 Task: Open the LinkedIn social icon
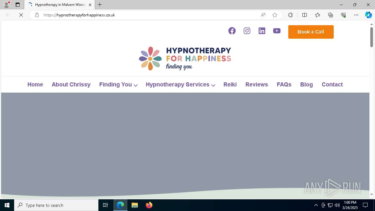click(262, 31)
